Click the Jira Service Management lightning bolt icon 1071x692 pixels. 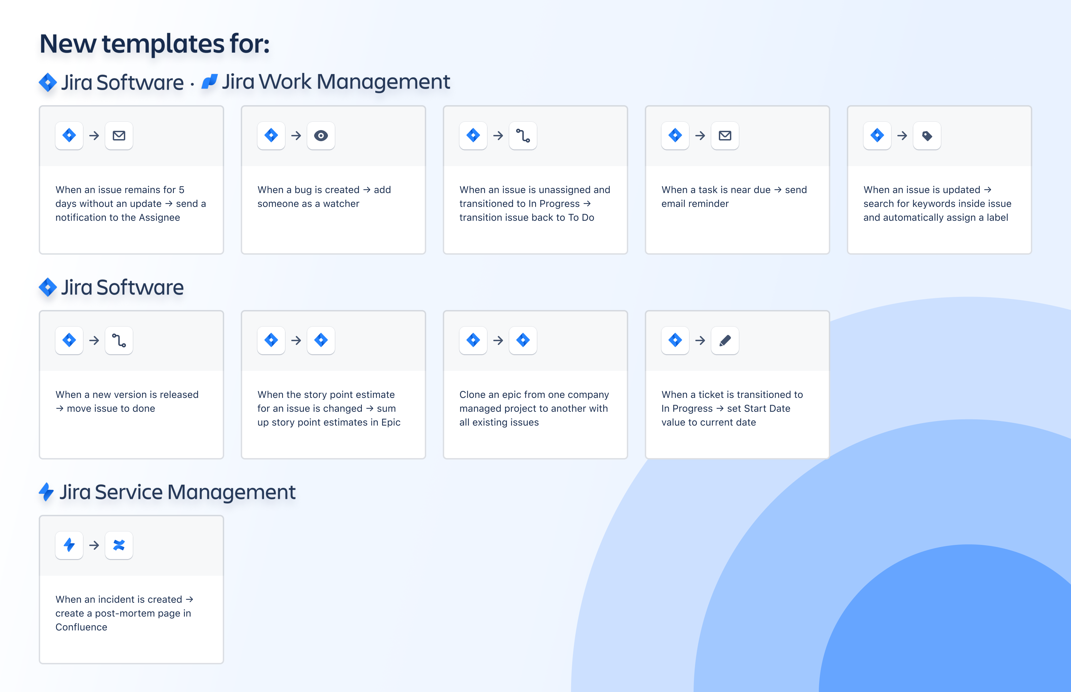47,492
